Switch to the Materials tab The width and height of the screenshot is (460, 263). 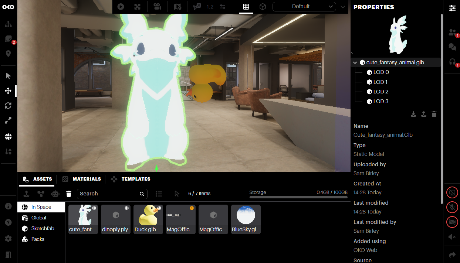81,179
